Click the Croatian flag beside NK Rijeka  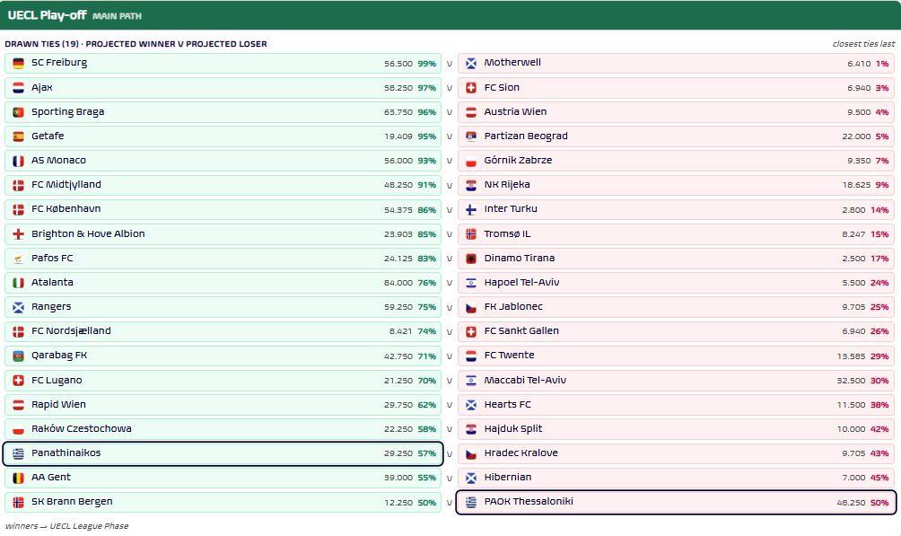471,185
